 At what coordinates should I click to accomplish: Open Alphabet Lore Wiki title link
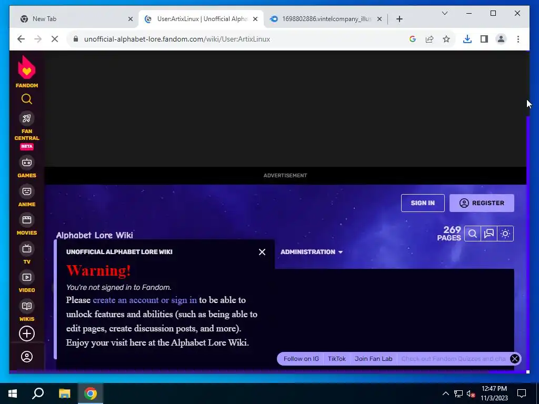click(95, 235)
